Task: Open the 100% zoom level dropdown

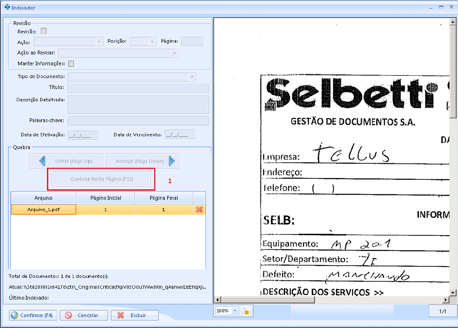Action: click(235, 311)
